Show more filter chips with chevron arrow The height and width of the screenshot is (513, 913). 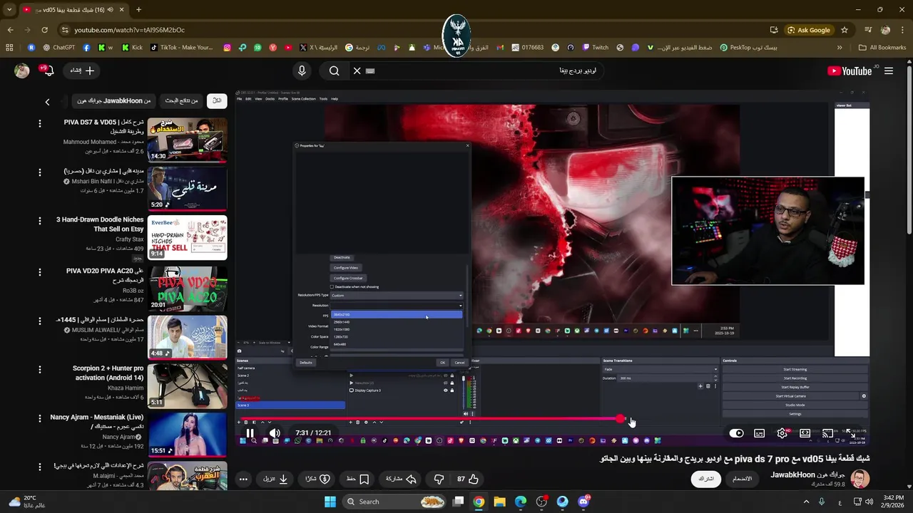(x=47, y=102)
